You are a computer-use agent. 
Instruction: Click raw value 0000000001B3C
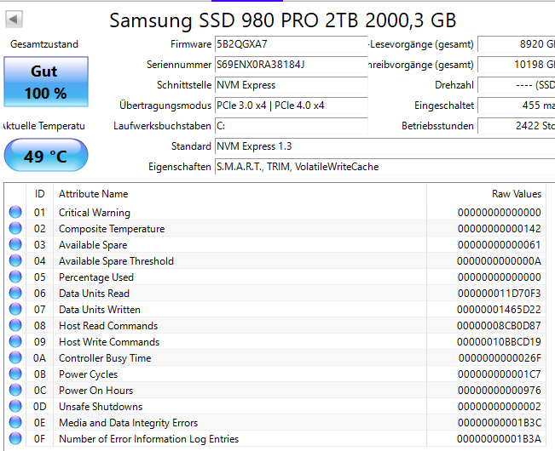pyautogui.click(x=499, y=423)
